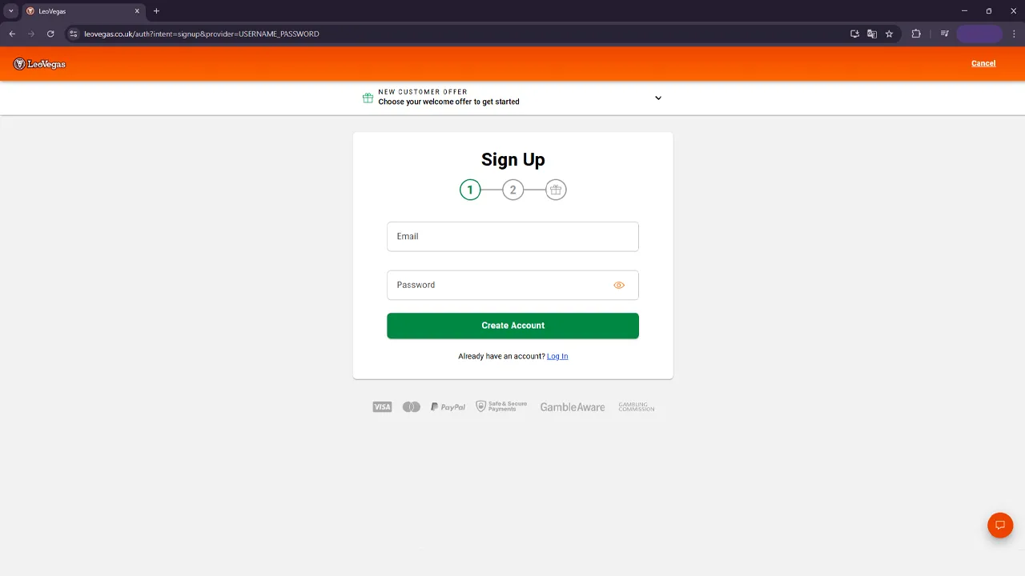Select step 2 in signup progress

pyautogui.click(x=512, y=190)
